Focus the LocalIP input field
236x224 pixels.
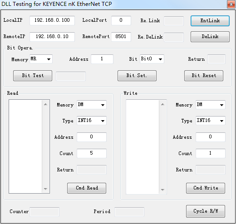[52, 20]
